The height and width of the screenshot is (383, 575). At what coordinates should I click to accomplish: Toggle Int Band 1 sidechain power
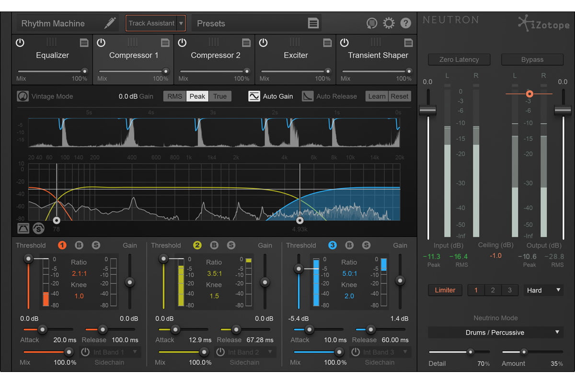coord(85,352)
